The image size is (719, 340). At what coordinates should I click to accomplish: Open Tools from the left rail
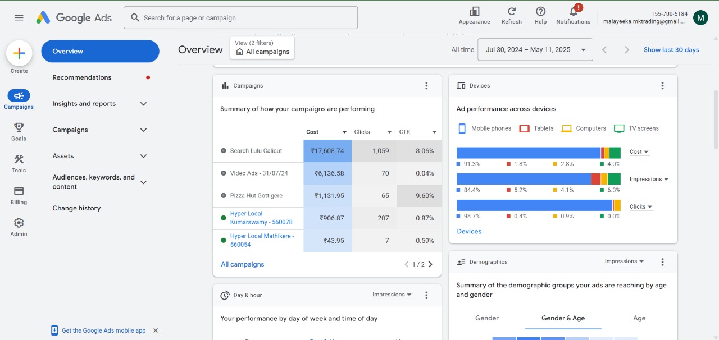coord(19,160)
